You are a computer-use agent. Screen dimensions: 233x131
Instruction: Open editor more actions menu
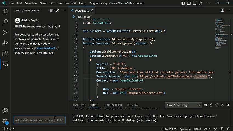pyautogui.click(x=228, y=10)
